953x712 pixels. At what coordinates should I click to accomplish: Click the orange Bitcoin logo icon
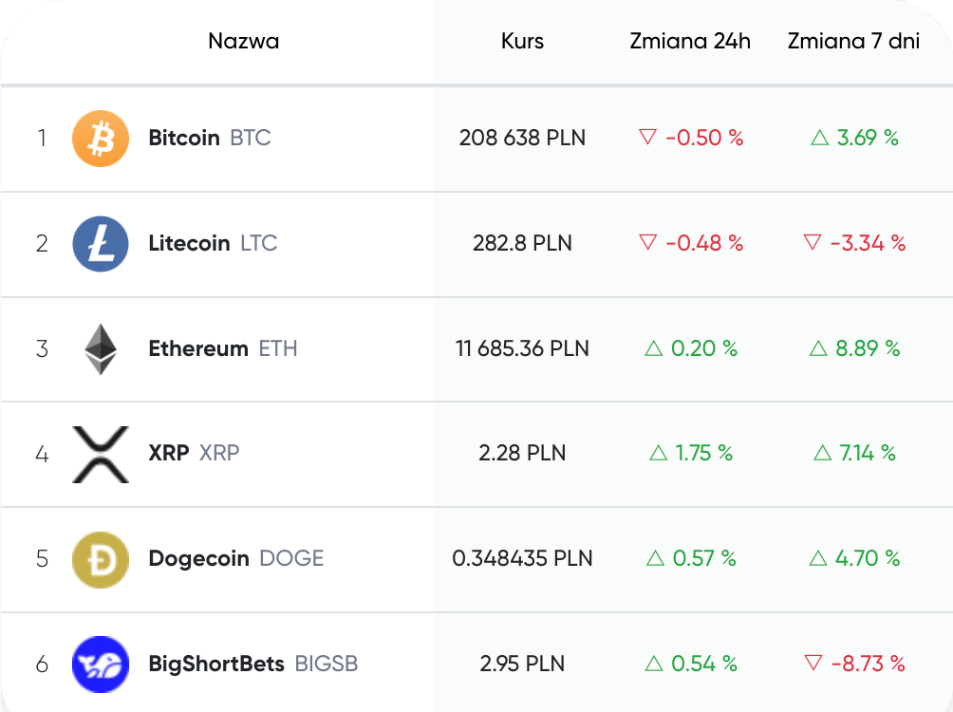click(x=101, y=138)
